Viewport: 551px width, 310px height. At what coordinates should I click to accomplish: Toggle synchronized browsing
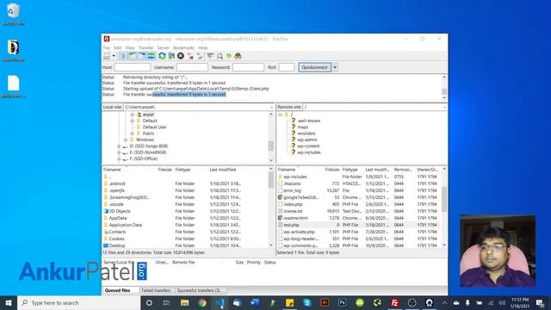pyautogui.click(x=229, y=56)
